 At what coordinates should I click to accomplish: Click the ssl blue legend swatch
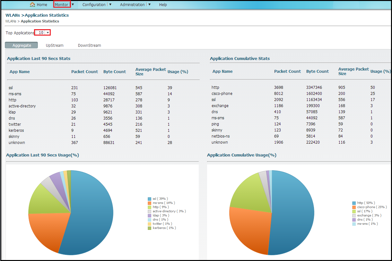(x=149, y=199)
